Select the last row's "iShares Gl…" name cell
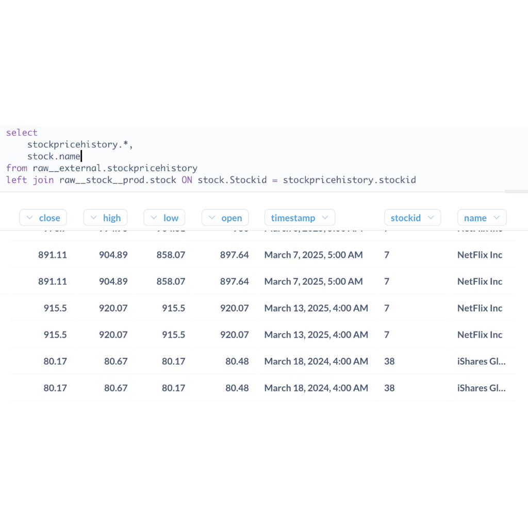The width and height of the screenshot is (528, 528). (x=481, y=388)
